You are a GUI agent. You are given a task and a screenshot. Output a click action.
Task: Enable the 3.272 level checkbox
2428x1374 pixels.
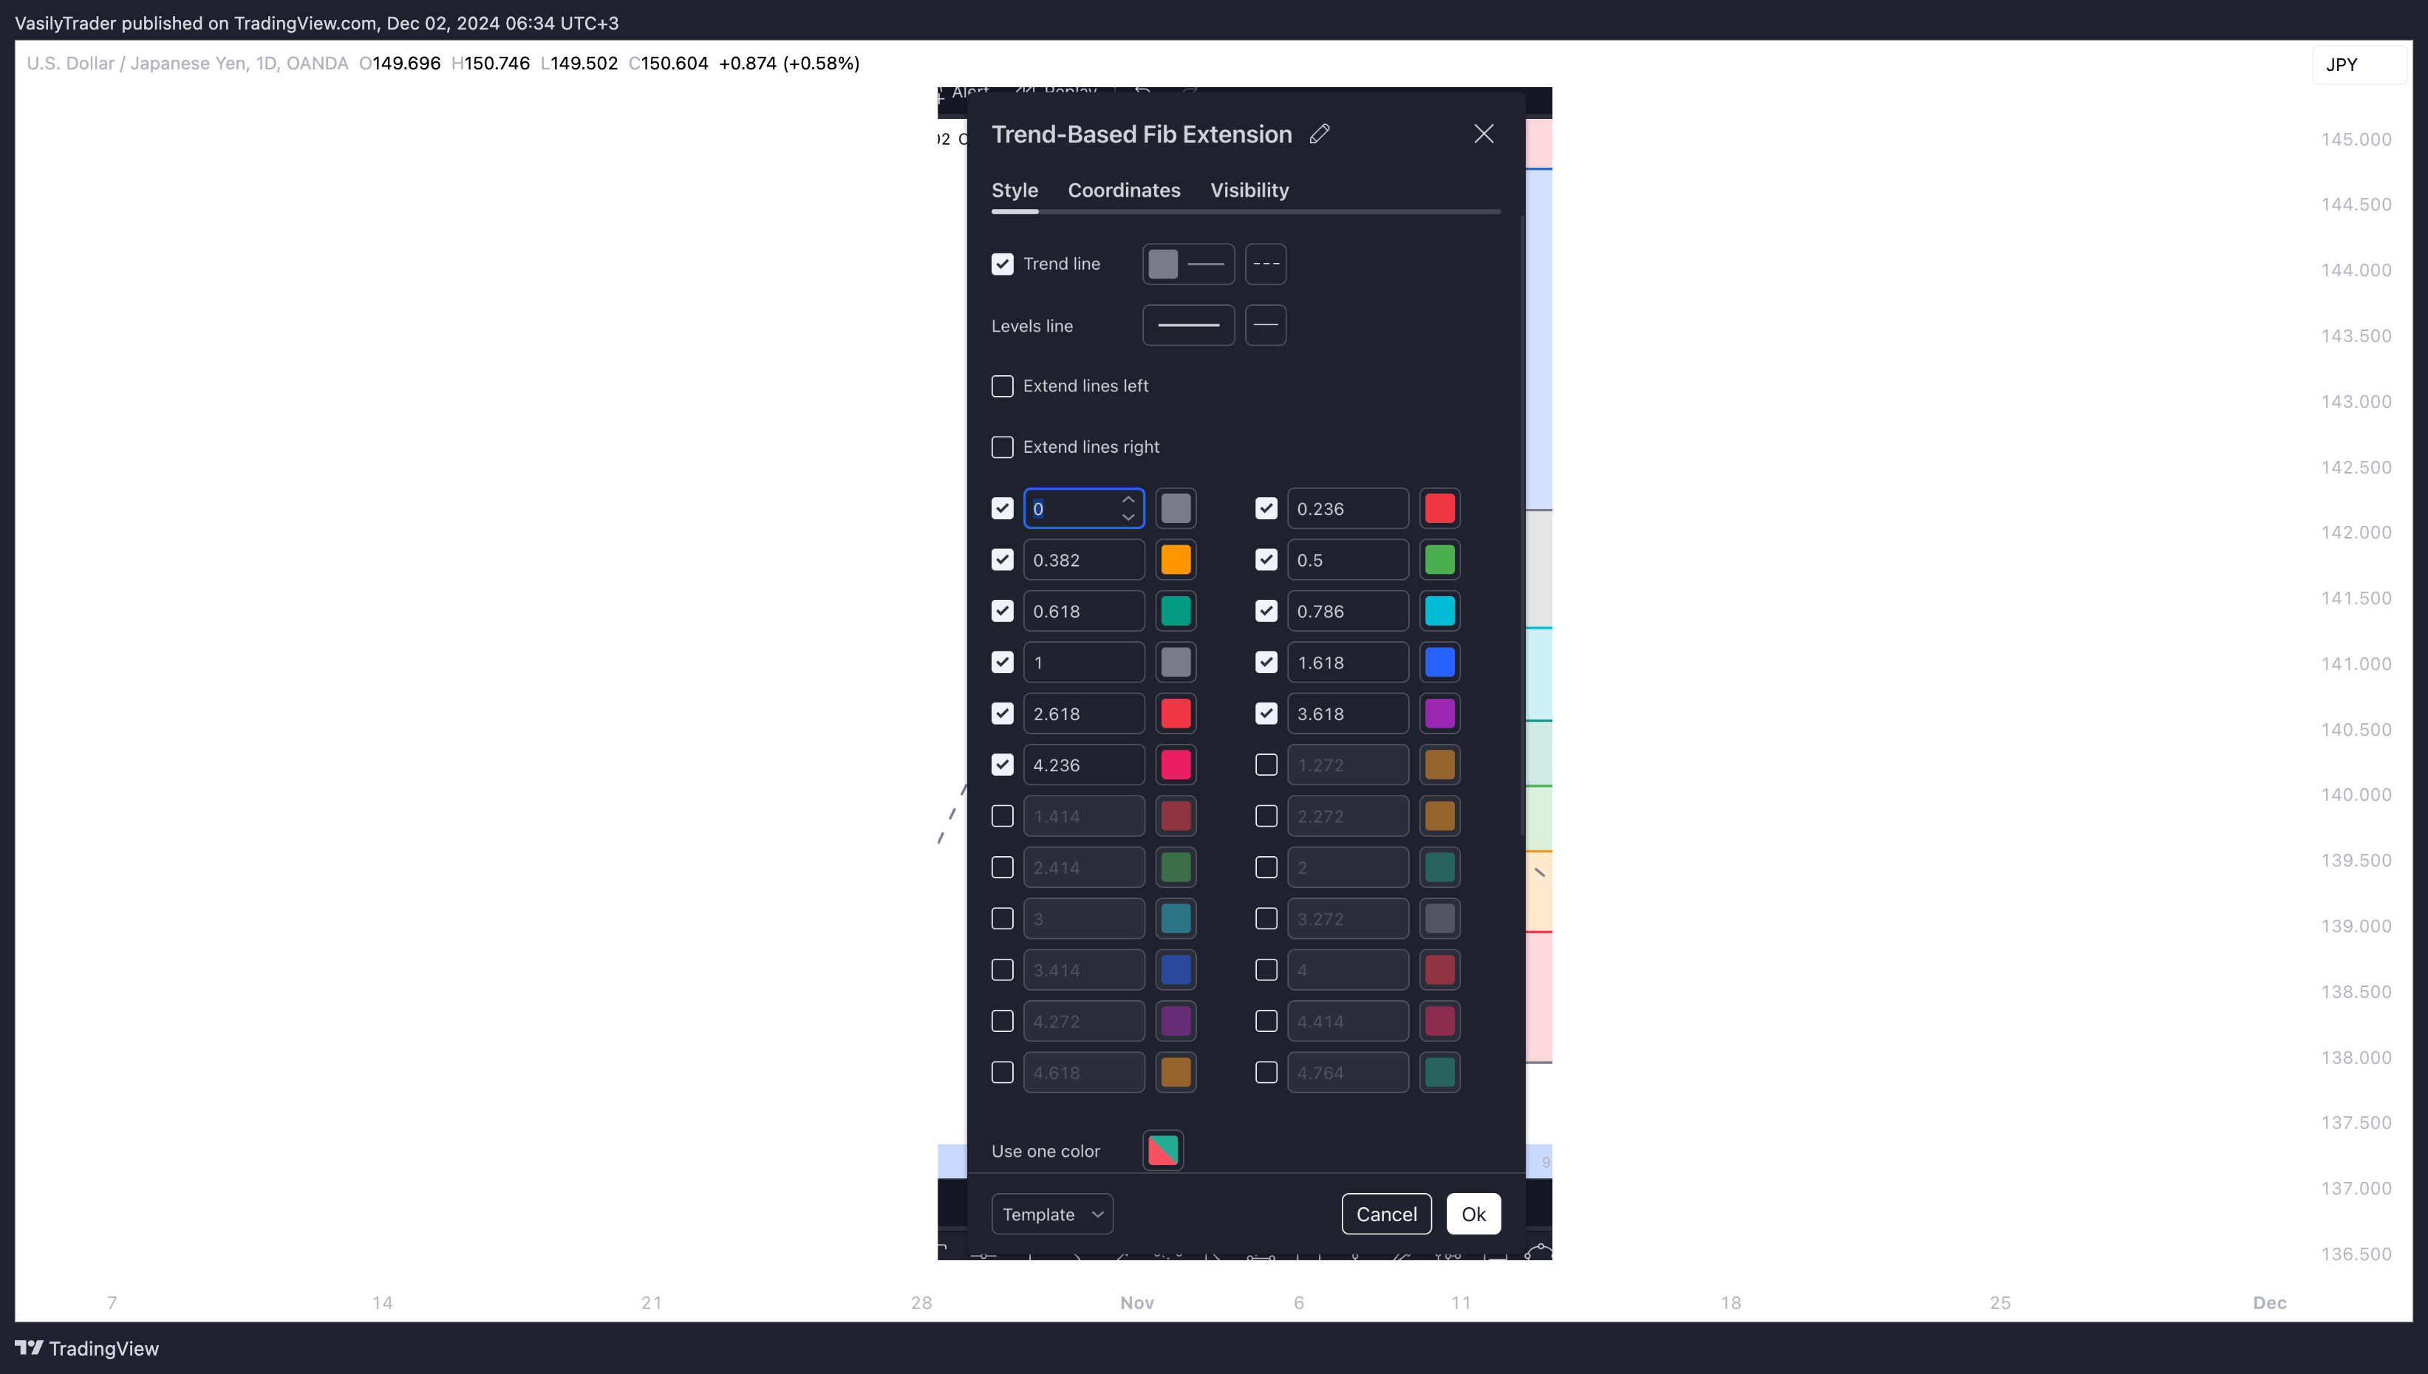click(x=1266, y=919)
